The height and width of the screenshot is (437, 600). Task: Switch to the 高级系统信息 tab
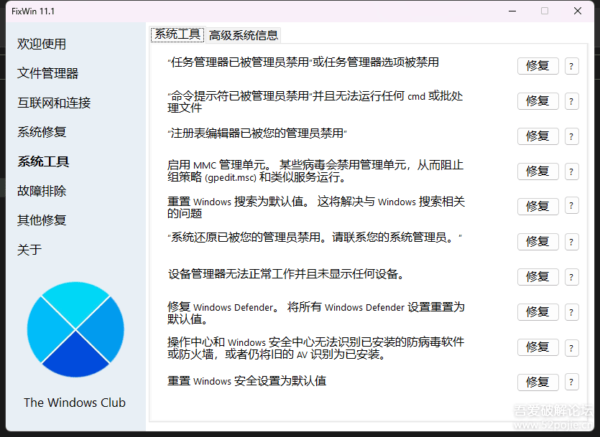(x=244, y=34)
